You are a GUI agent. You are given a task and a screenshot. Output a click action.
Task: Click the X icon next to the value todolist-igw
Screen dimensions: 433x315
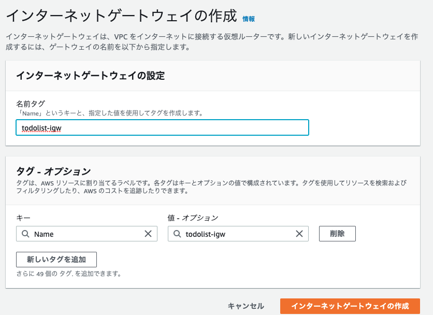pos(299,234)
